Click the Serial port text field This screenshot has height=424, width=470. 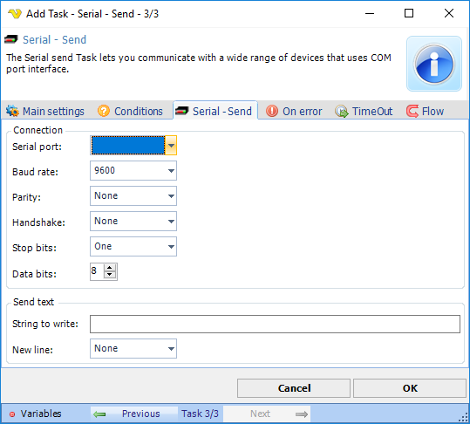click(128, 145)
